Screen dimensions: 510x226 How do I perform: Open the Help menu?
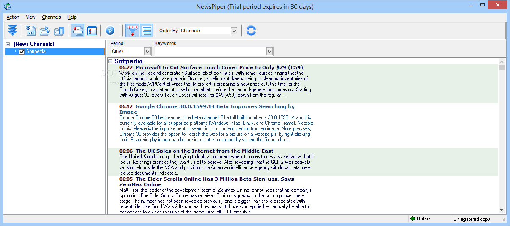[72, 17]
